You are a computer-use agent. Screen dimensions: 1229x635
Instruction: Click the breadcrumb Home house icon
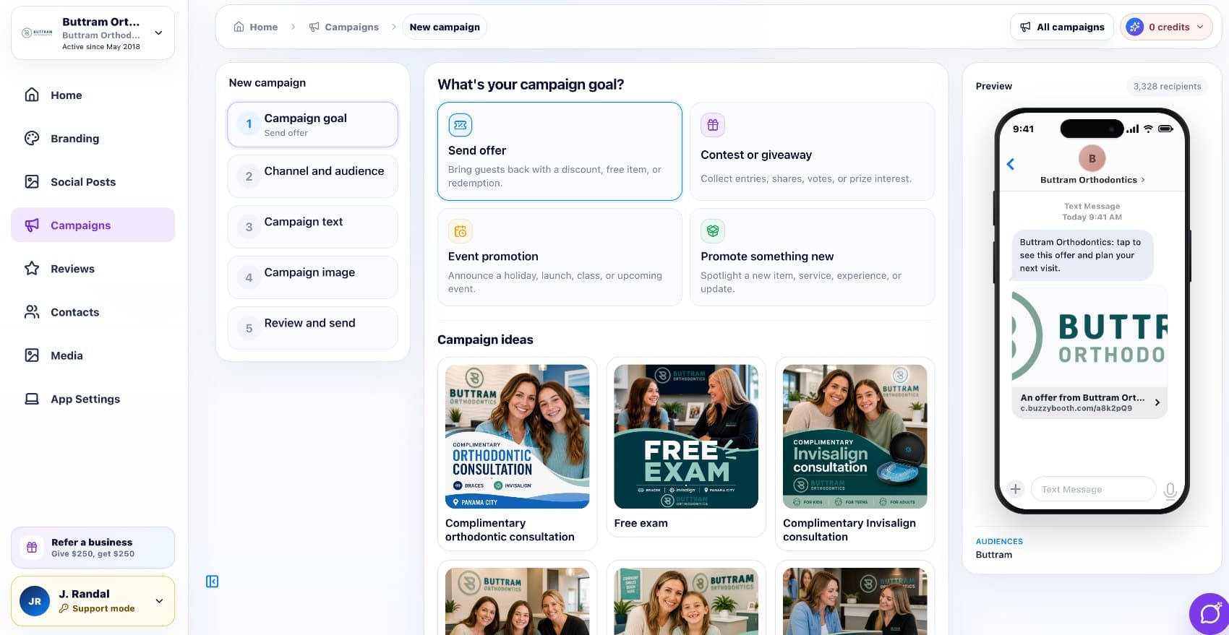point(239,27)
